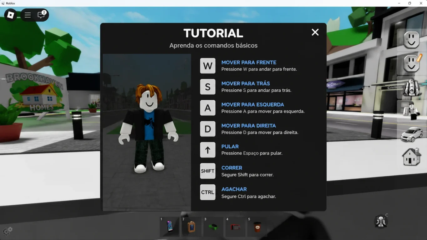Click 'Pressione S para andar para trás.' text
This screenshot has width=427, height=240.
256,90
